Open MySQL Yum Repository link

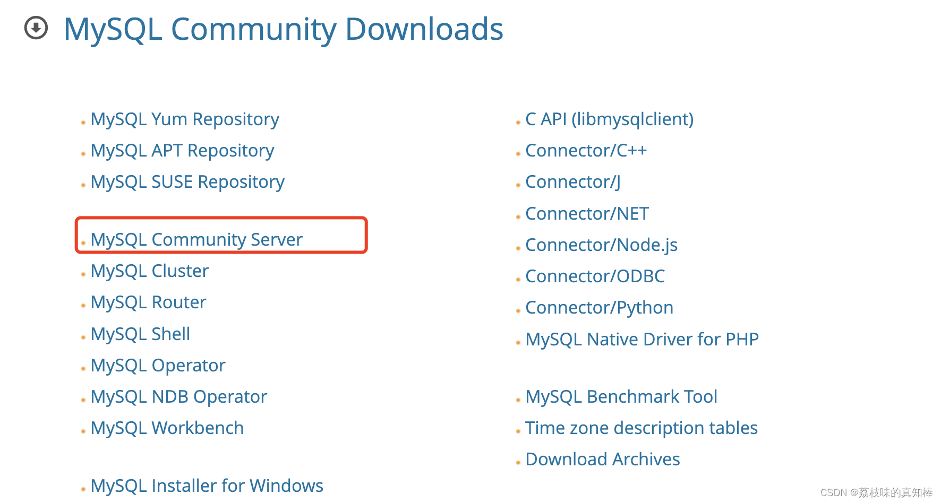185,119
